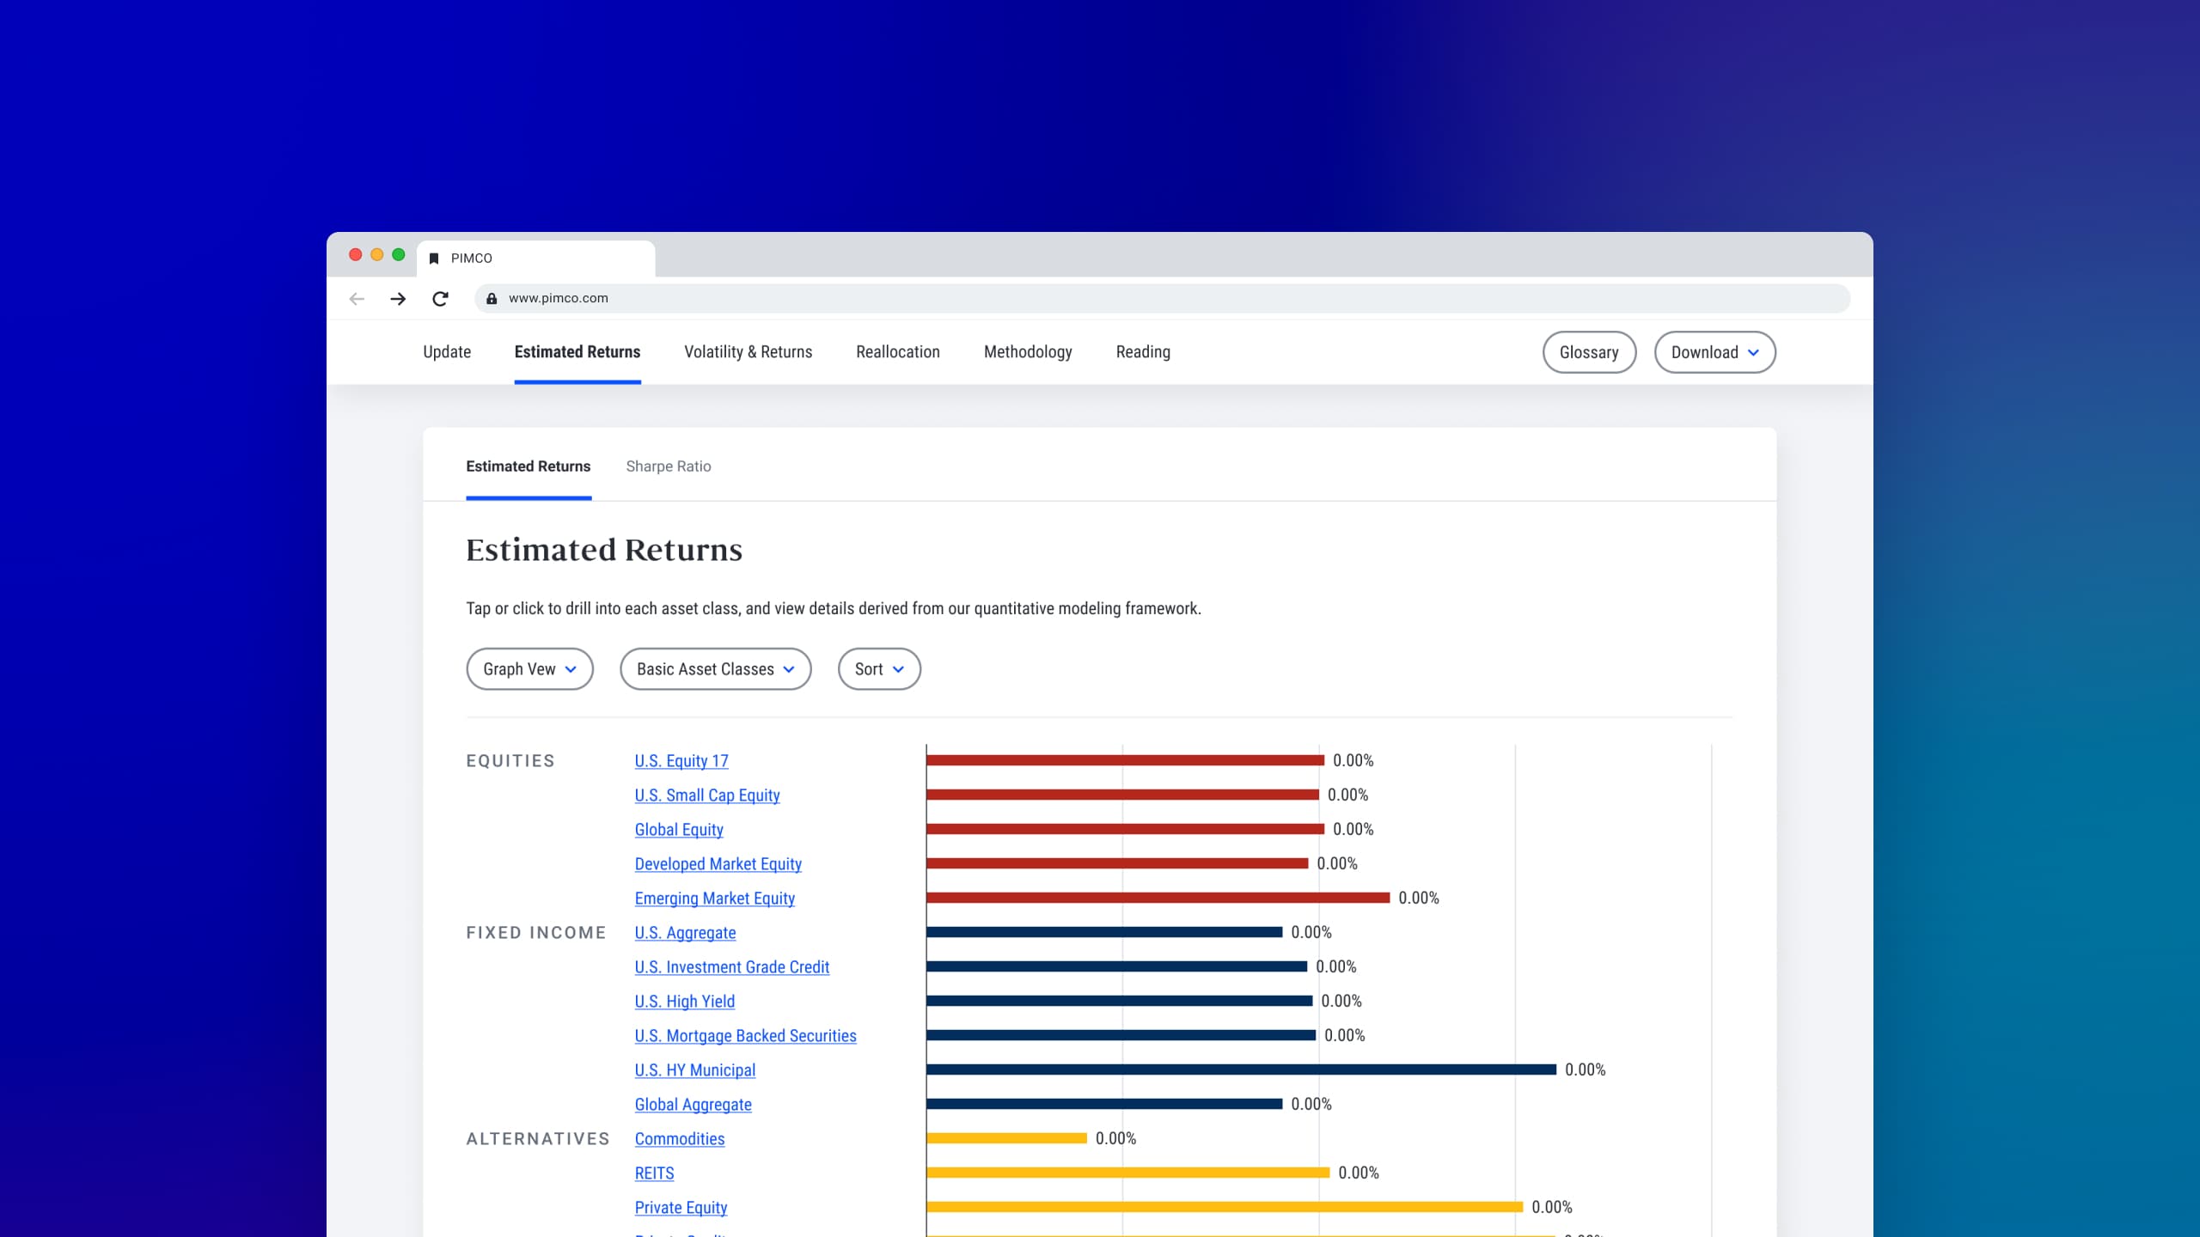Open Basic Asset Classes dropdown
This screenshot has width=2200, height=1237.
click(x=715, y=669)
